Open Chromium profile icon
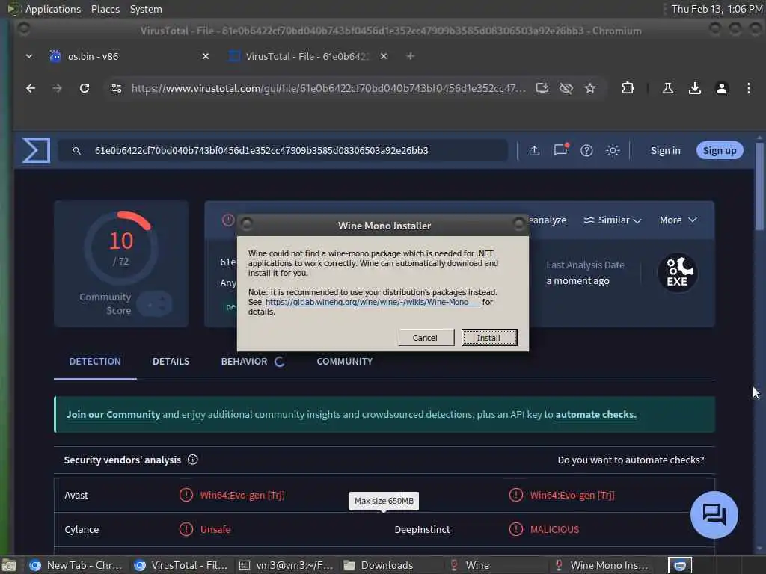766x574 pixels. click(722, 88)
